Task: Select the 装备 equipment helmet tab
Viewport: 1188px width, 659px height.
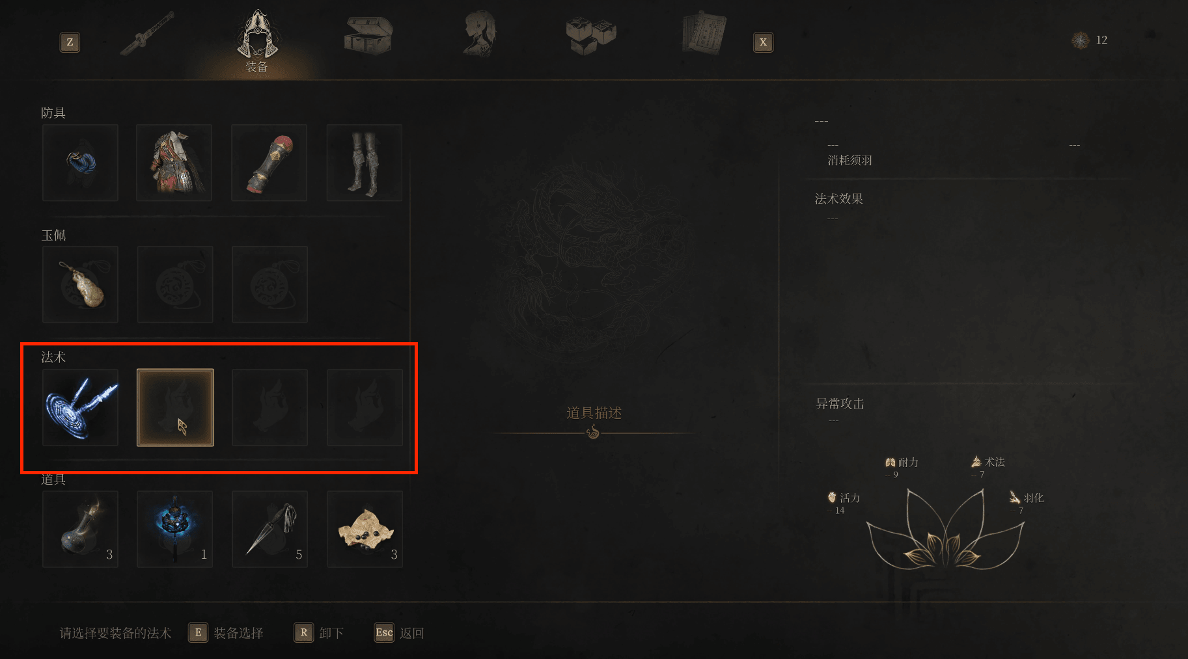Action: tap(258, 40)
